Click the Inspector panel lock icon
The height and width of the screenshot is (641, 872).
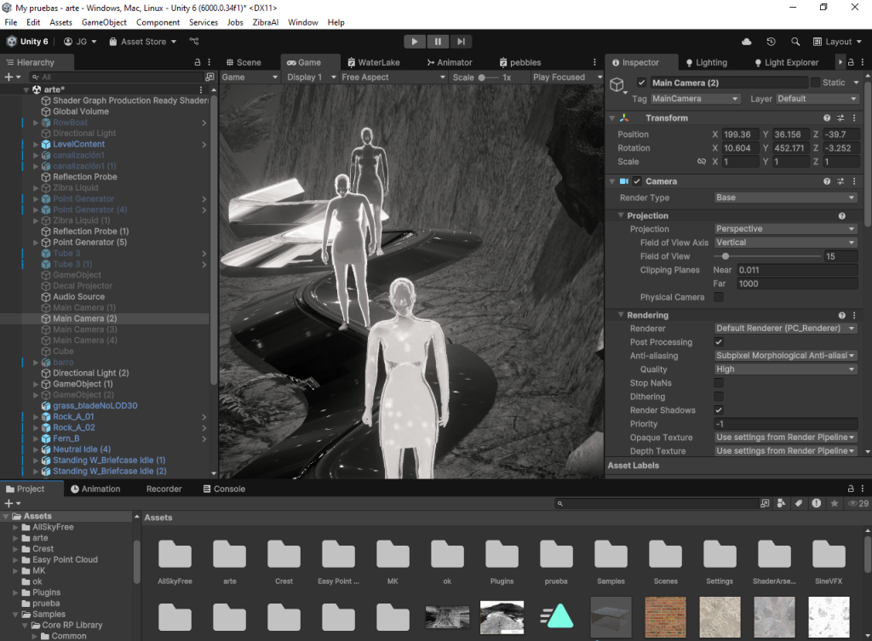pos(850,62)
